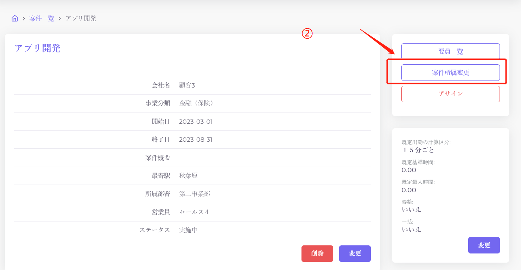This screenshot has height=270, width=521.
Task: Click the circled number ② annotation
Action: coord(307,34)
